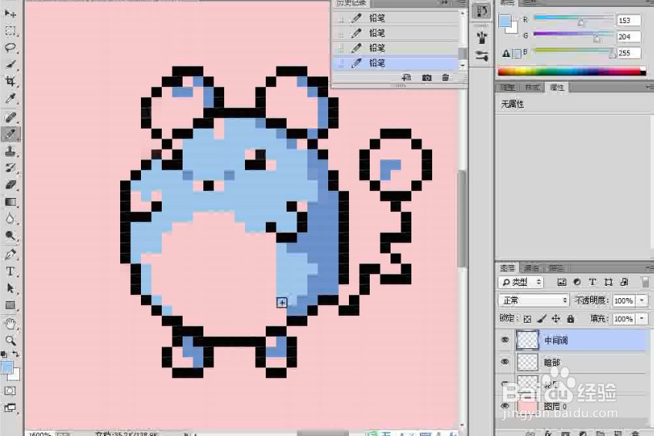Hide the 中间调 layer

[x=505, y=340]
